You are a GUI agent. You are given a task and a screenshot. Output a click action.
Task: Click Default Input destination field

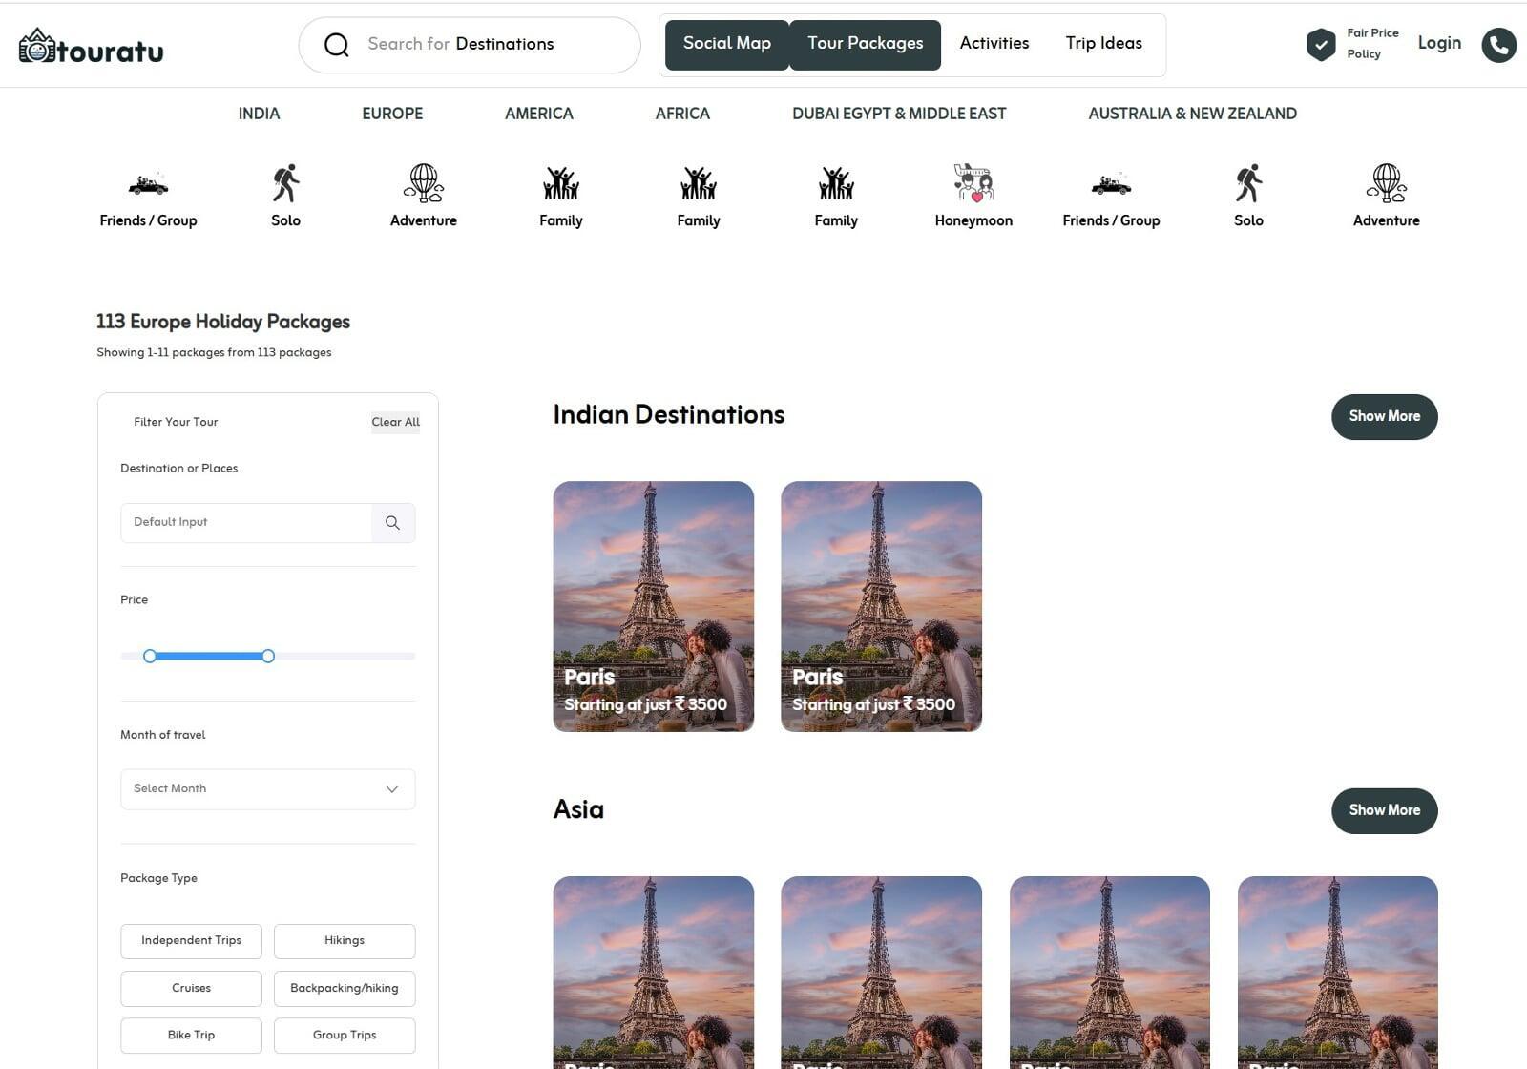[246, 523]
